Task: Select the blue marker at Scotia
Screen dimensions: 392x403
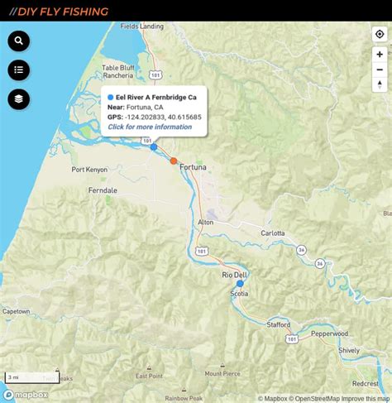Action: click(240, 284)
